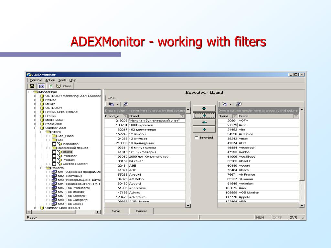Collapse the Filters folder node
Screen dimensions: 331x248
[x=42, y=132]
